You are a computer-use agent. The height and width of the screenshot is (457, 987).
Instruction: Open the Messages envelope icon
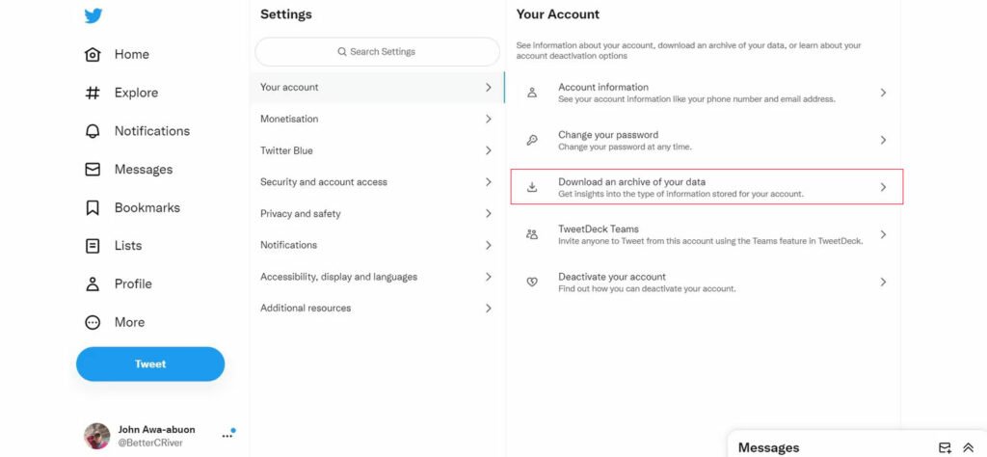pyautogui.click(x=93, y=170)
